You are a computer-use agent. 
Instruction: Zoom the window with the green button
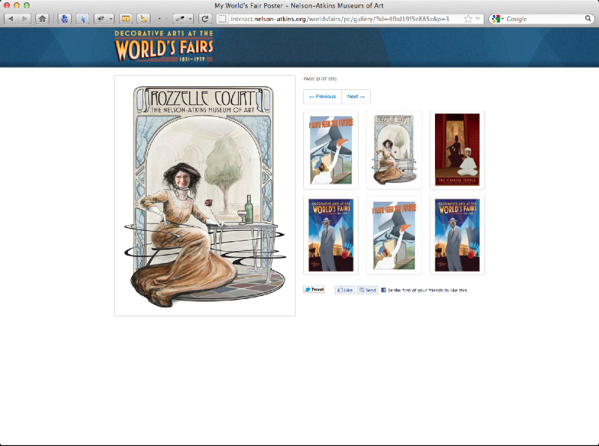tap(26, 5)
